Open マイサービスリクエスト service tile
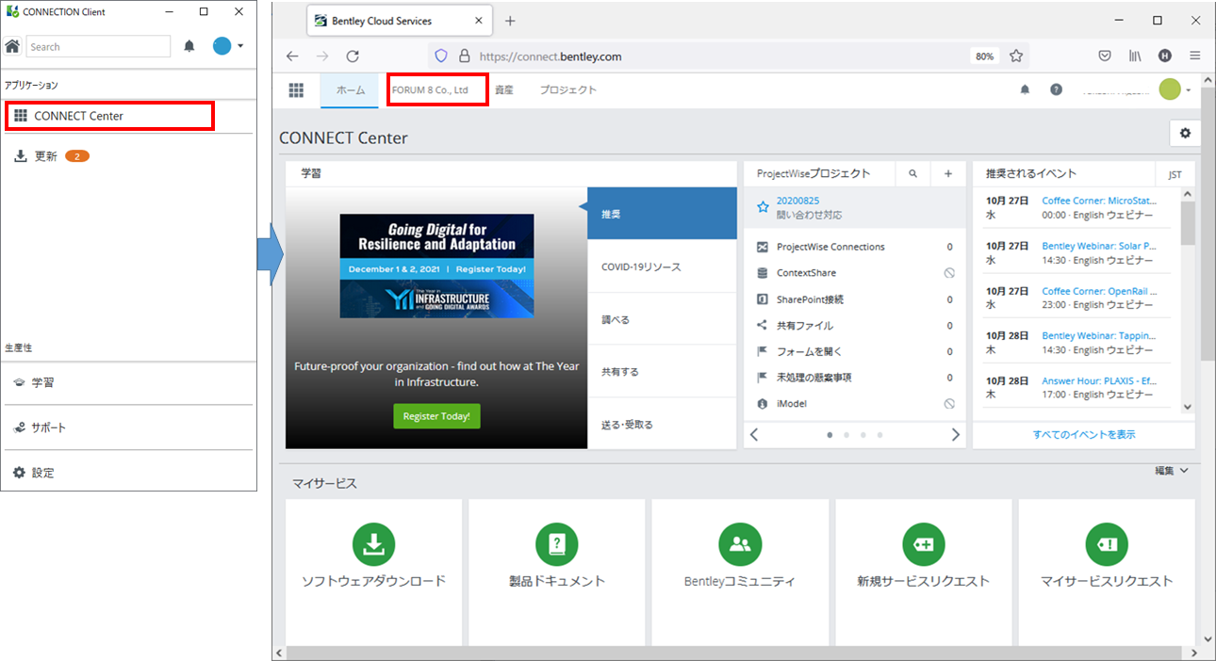 coord(1107,572)
